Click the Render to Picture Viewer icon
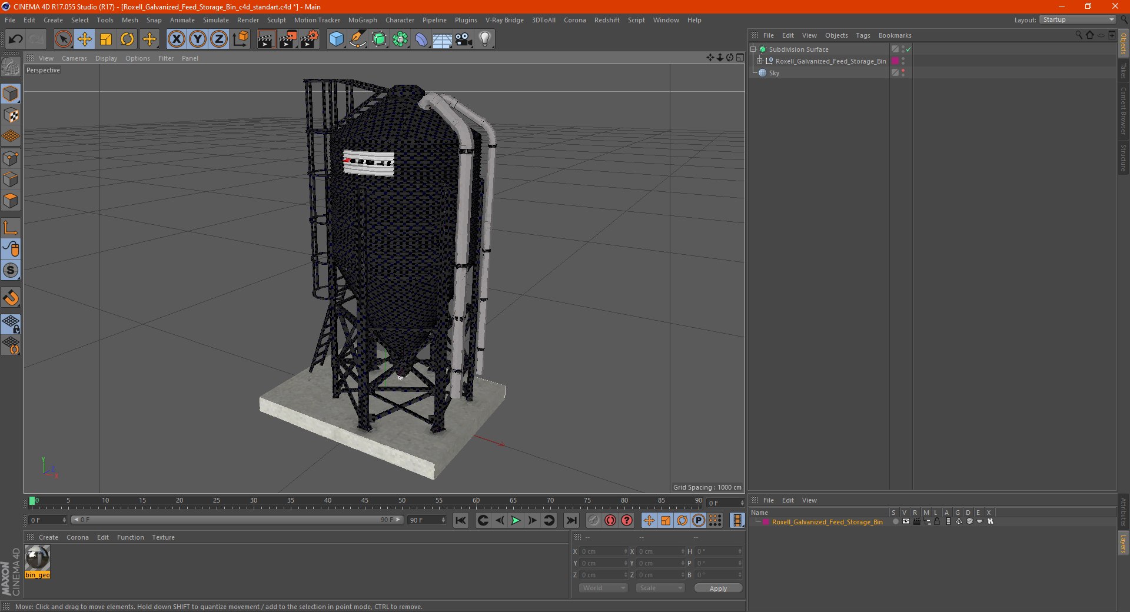Image resolution: width=1130 pixels, height=612 pixels. point(288,39)
